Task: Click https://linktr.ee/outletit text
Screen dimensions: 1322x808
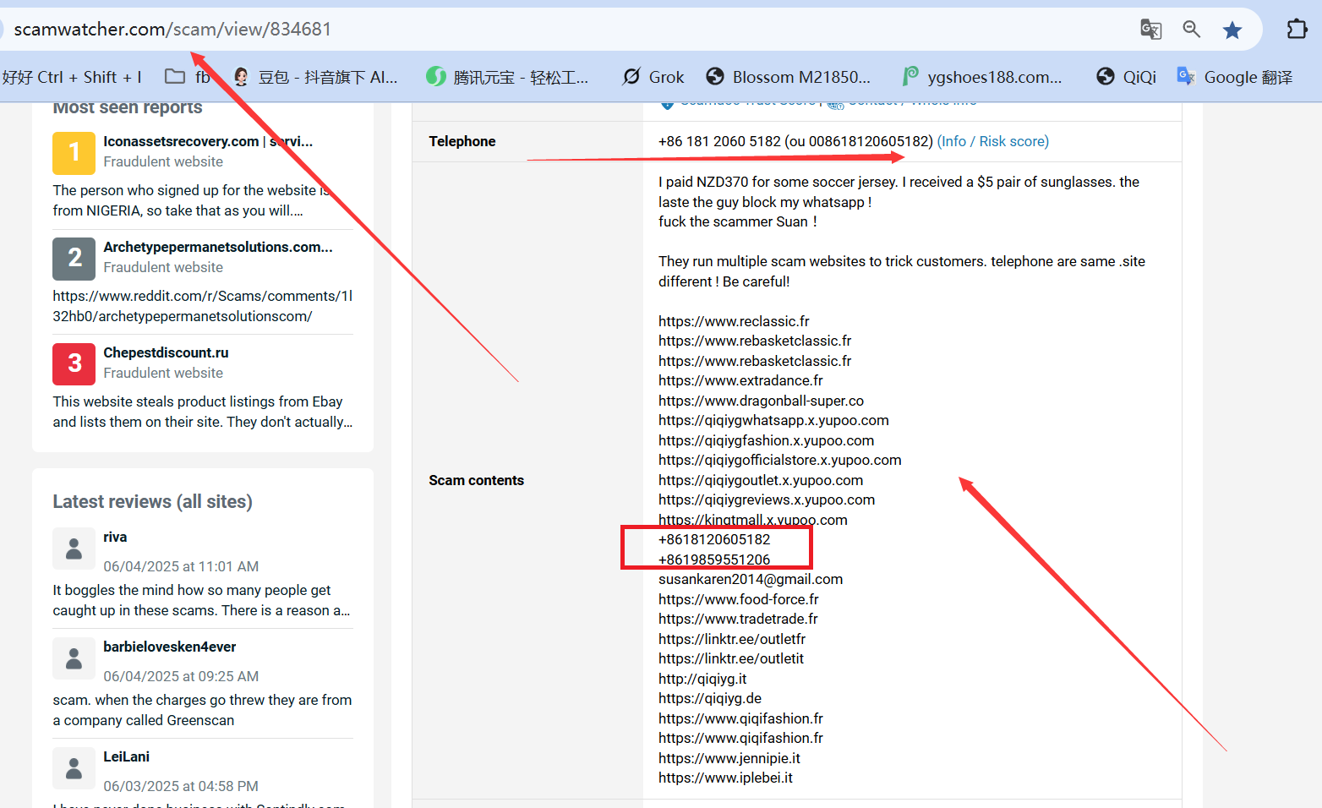Action: 731,658
